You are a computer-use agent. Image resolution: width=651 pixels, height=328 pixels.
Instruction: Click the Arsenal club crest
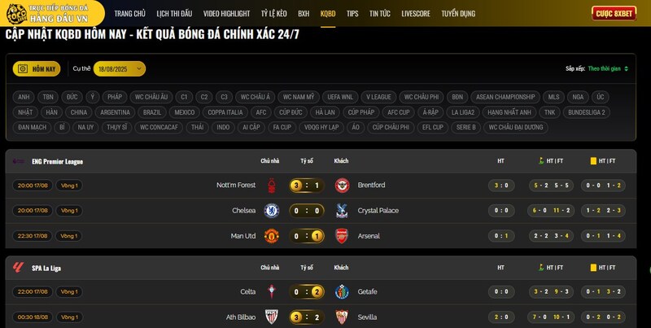click(x=342, y=236)
